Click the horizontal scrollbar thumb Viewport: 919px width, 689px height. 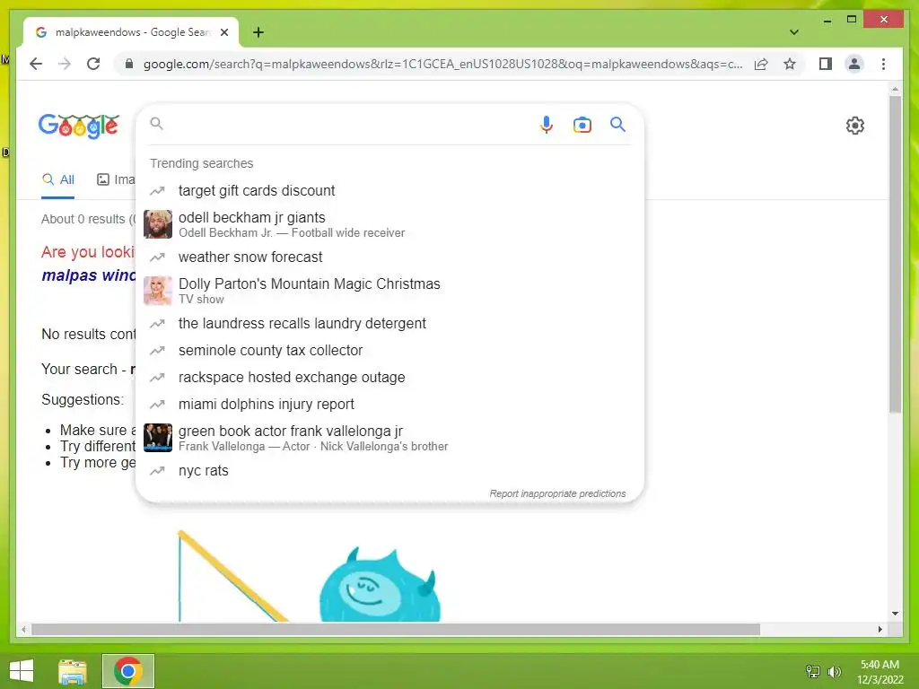point(396,629)
